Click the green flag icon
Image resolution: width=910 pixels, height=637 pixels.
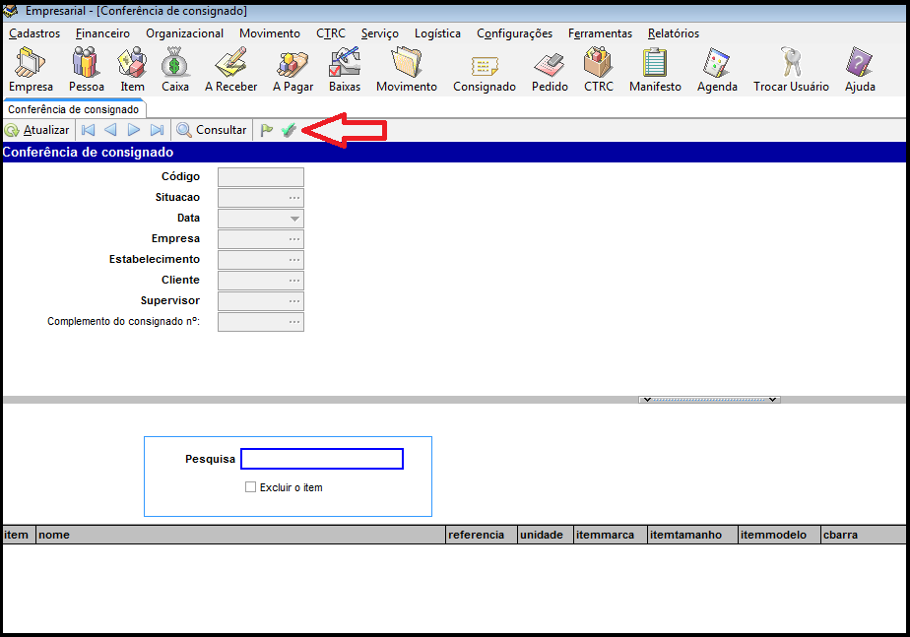[x=267, y=130]
